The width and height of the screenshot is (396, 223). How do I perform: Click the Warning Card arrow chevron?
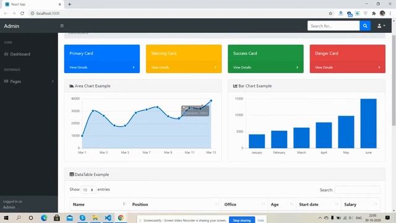coord(215,68)
